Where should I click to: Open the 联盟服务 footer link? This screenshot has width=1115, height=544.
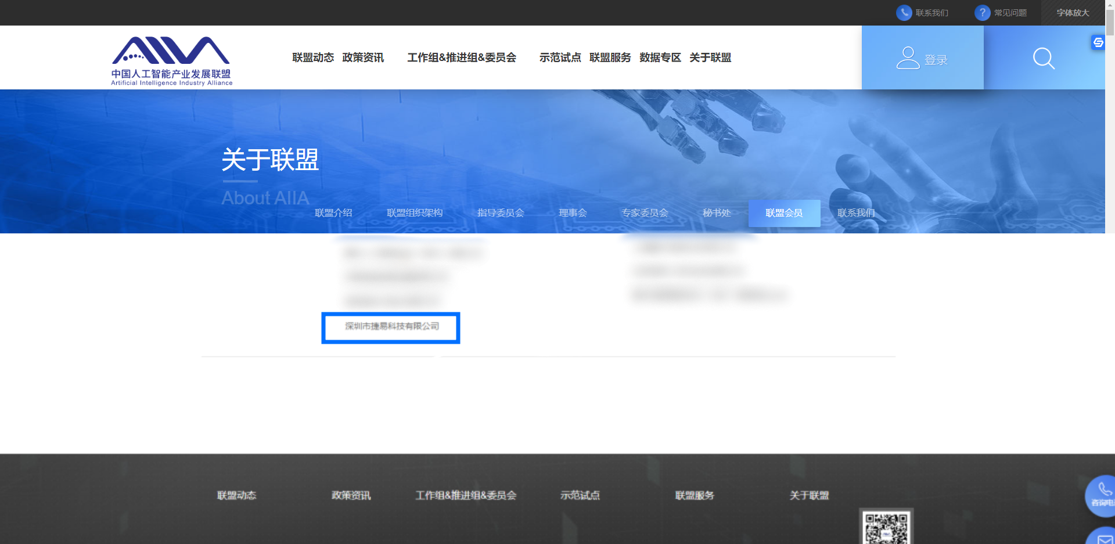pyautogui.click(x=695, y=495)
